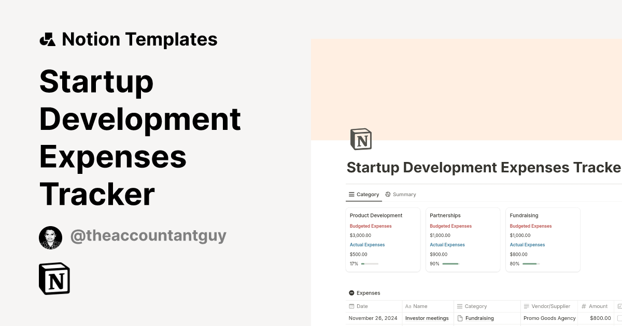
Task: Collapse the Expenses section
Action: pos(352,293)
